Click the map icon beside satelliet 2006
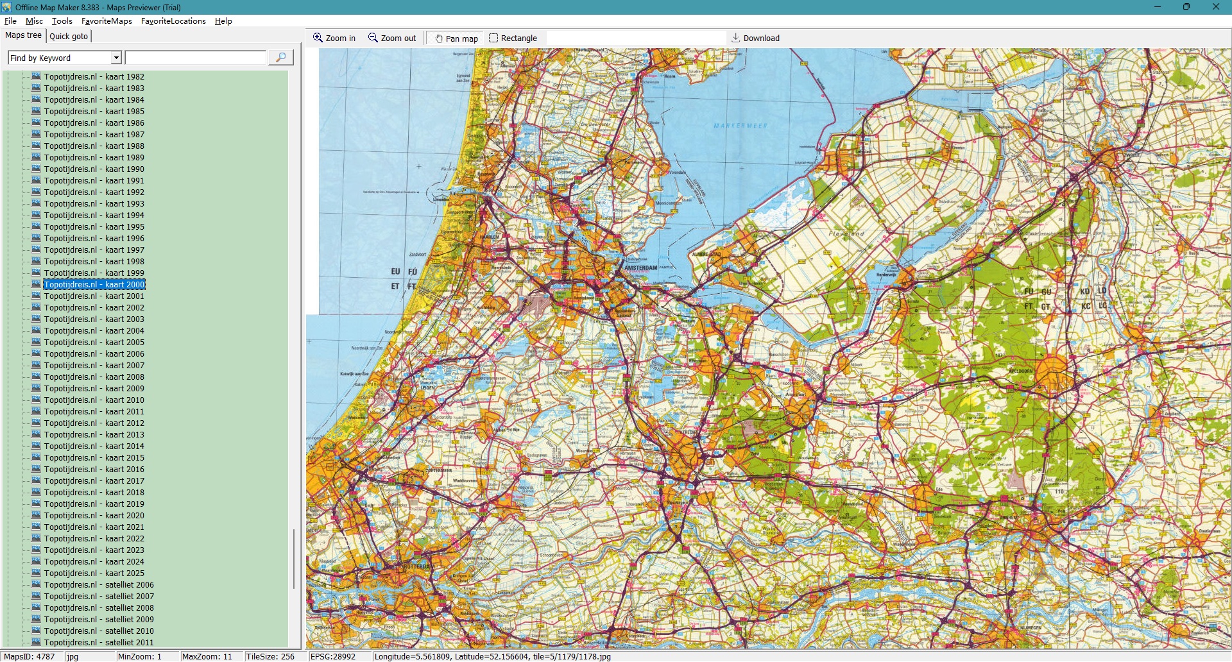Viewport: 1232px width, 662px height. [x=36, y=584]
